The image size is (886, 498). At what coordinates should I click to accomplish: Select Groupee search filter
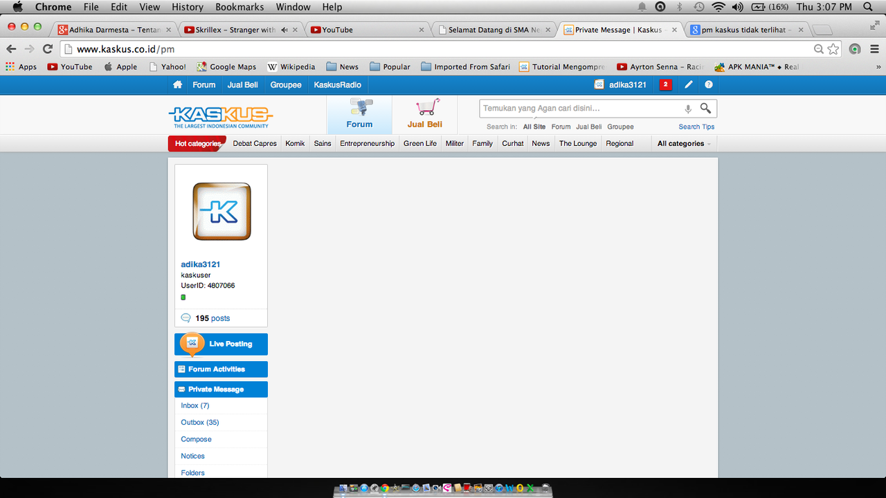pos(620,127)
